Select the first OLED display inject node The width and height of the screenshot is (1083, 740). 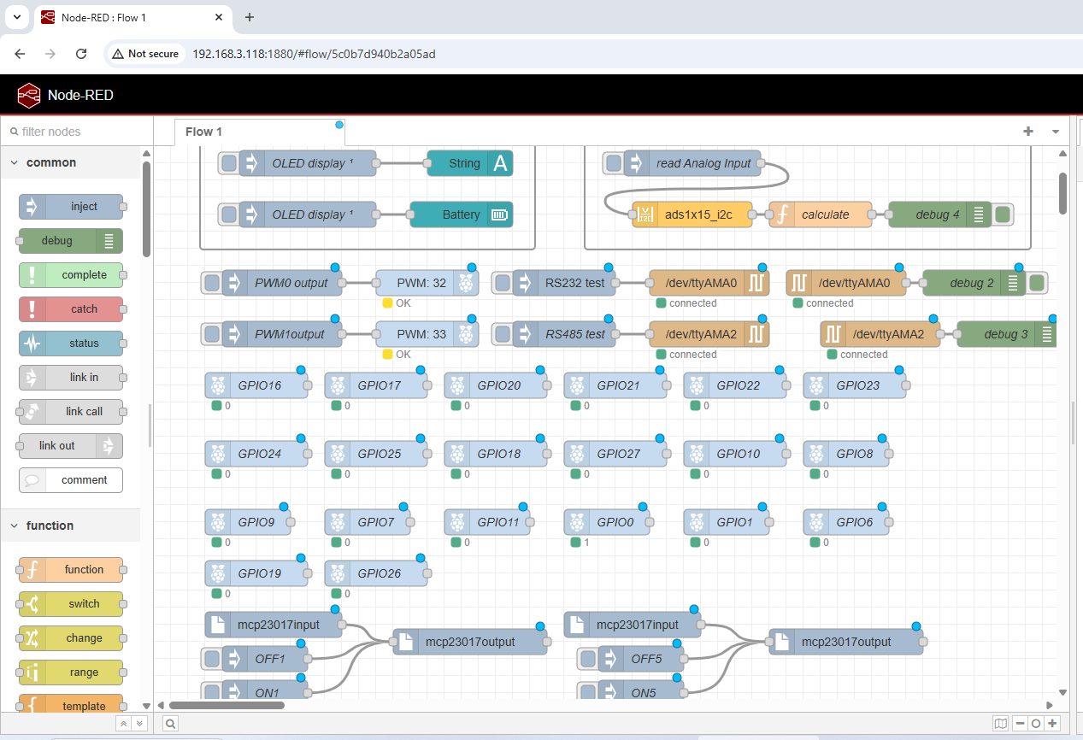coord(308,163)
